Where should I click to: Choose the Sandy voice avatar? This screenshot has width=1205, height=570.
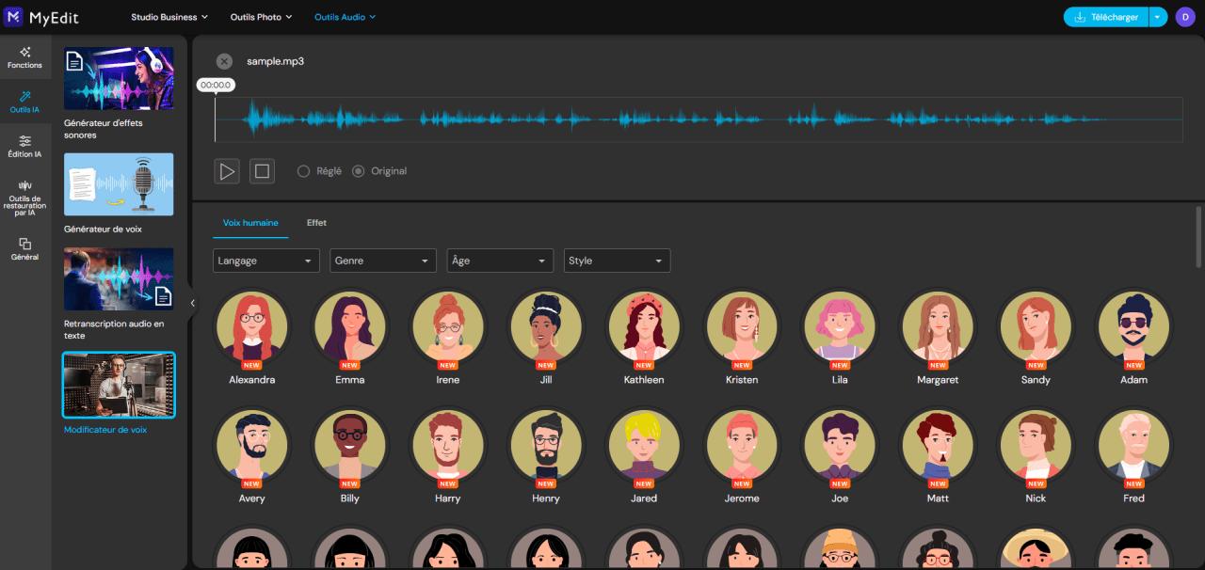click(1036, 326)
